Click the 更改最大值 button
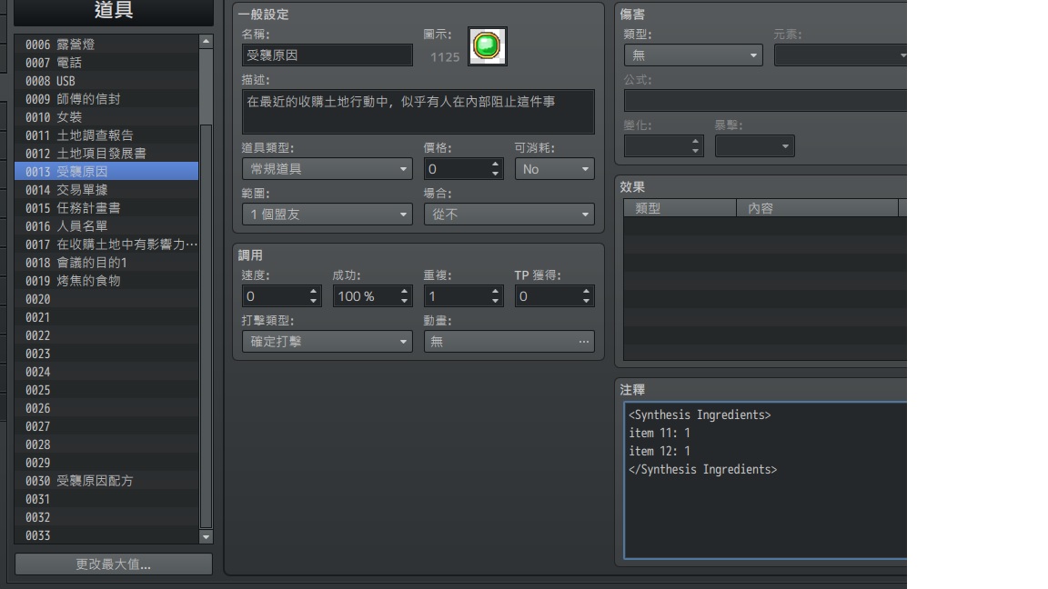The width and height of the screenshot is (1048, 589). (x=114, y=564)
